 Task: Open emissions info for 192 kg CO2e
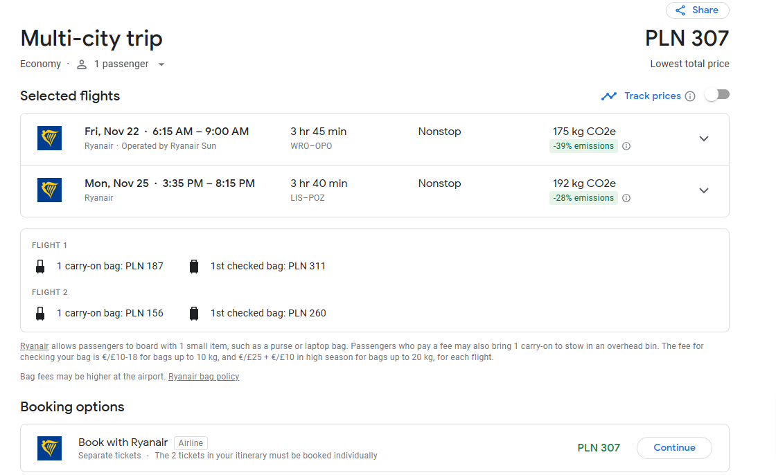point(626,198)
